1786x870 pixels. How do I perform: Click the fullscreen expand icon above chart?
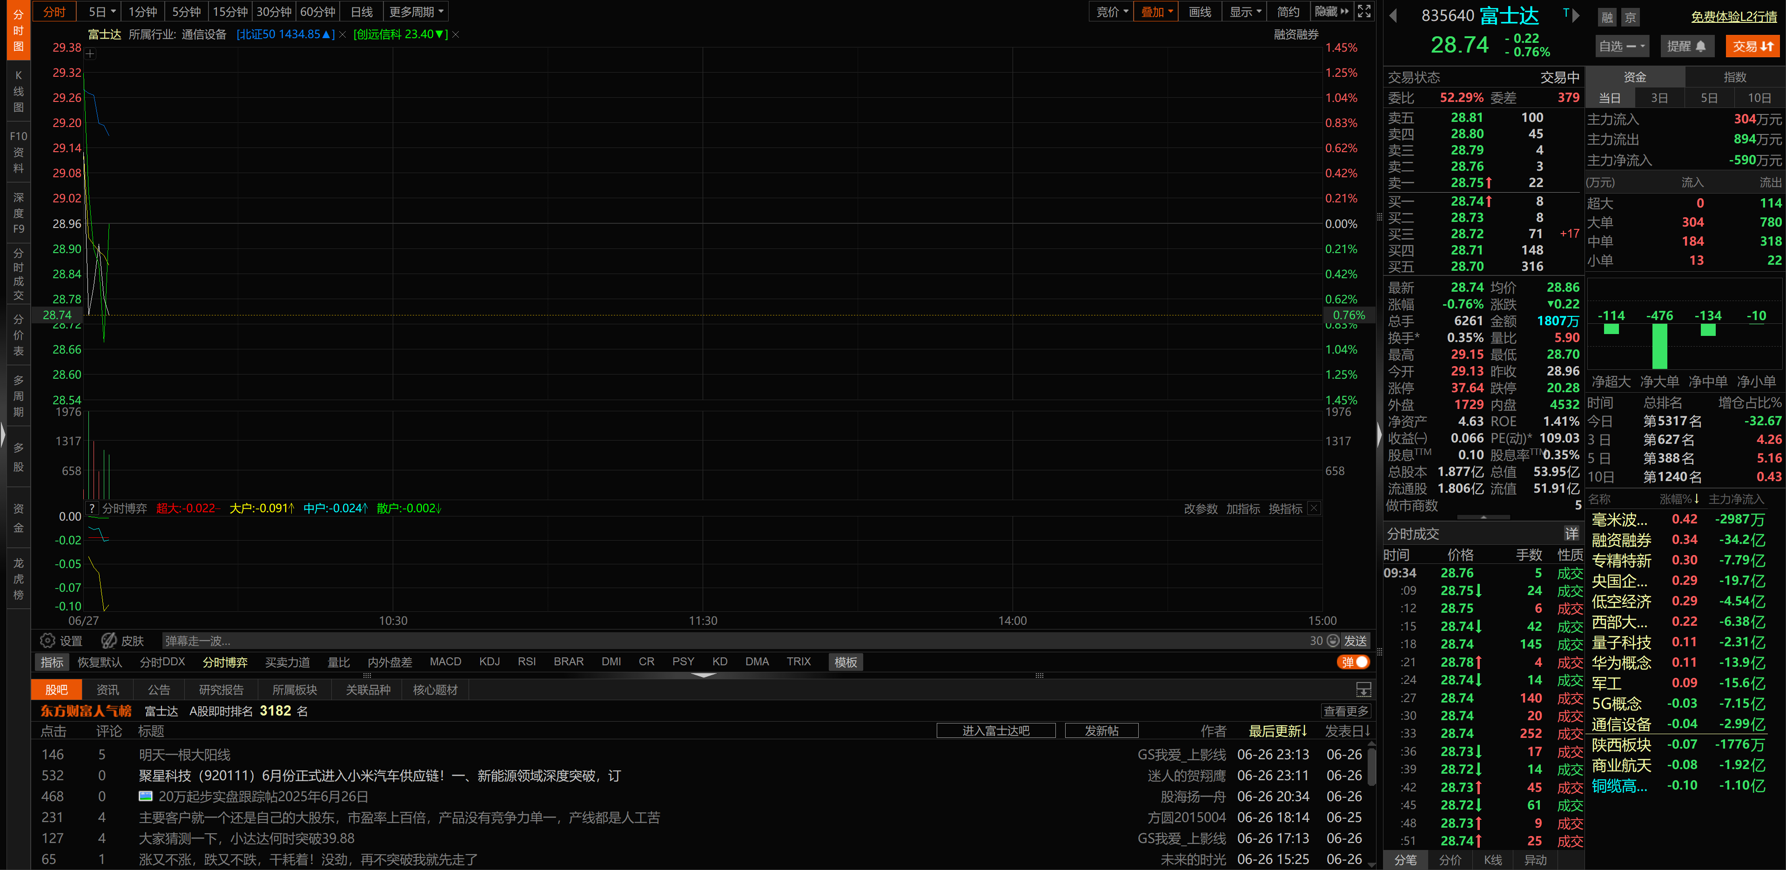coord(1364,12)
